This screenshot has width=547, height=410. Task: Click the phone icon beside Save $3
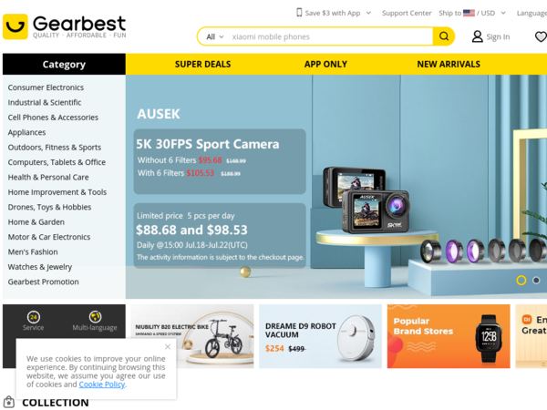click(x=299, y=13)
